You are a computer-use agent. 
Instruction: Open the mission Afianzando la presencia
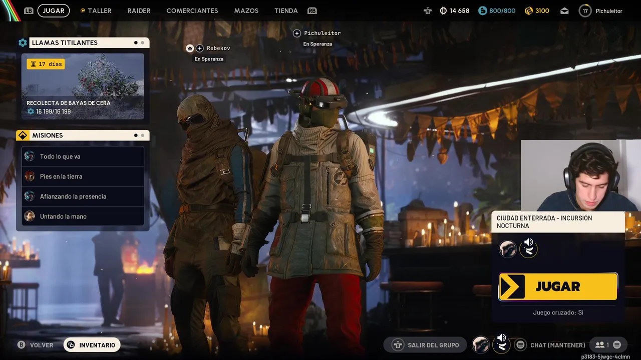tap(83, 196)
